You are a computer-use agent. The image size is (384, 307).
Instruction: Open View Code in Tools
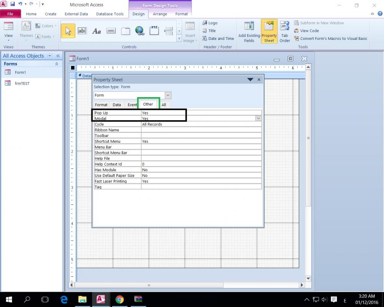pyautogui.click(x=306, y=31)
